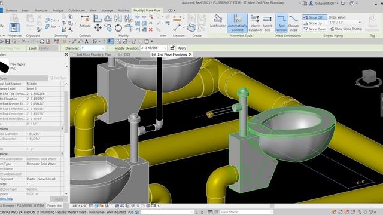The image size is (383, 215).
Task: Open the Main Model design options dropdown
Action: (247, 212)
